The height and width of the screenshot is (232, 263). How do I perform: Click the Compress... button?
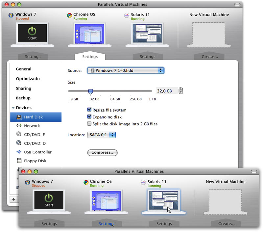[x=102, y=153]
